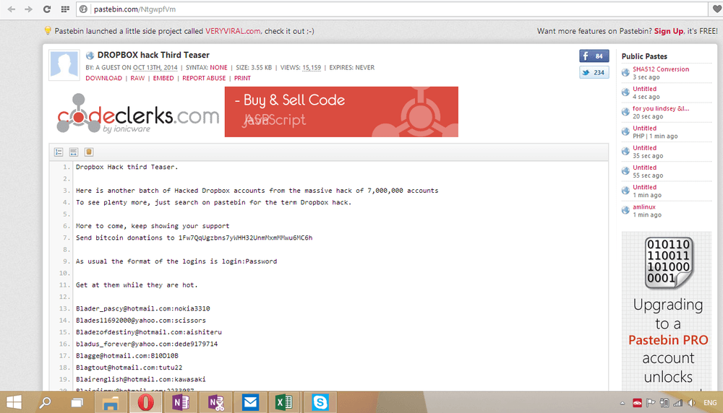This screenshot has height=413, width=723.
Task: Open taskbar Search magnifier
Action: tap(45, 402)
